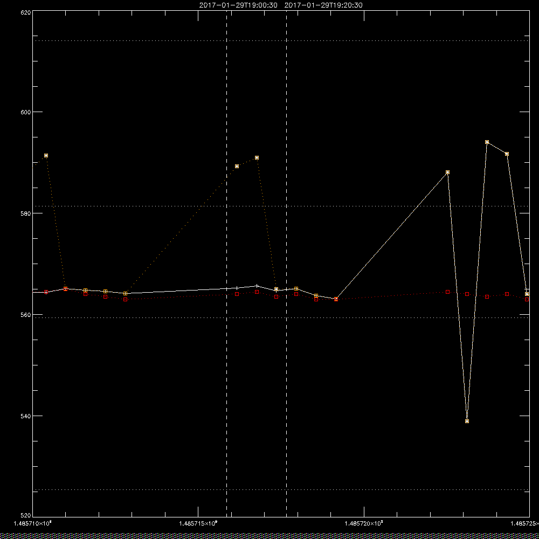This screenshot has height=539, width=539.
Task: Click the 1.485710×10⁹ x-axis label
Action: [33, 523]
